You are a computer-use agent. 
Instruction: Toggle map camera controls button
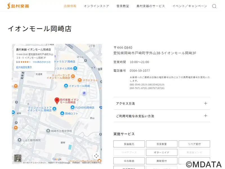click(x=96, y=156)
